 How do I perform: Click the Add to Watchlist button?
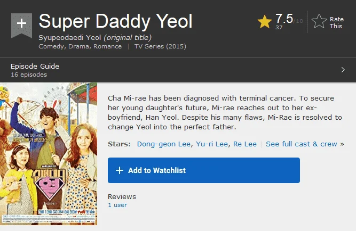pos(204,170)
